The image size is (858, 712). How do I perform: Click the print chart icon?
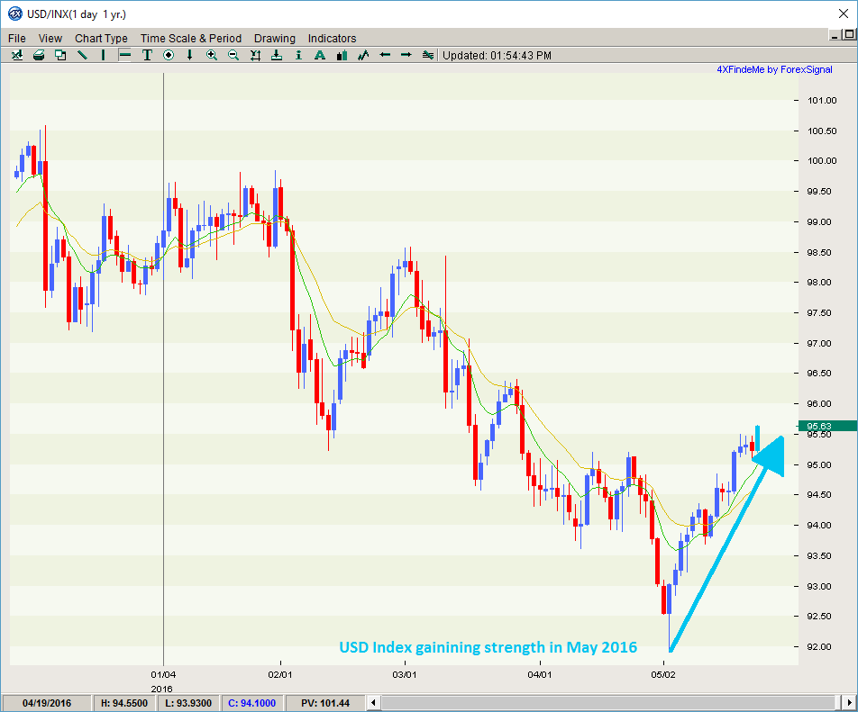[39, 55]
